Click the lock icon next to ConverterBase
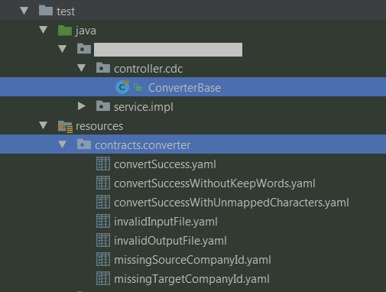 pyautogui.click(x=138, y=87)
